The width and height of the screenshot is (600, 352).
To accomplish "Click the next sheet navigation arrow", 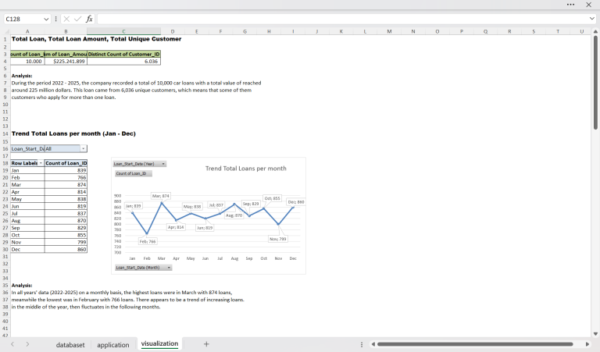I will (28, 344).
